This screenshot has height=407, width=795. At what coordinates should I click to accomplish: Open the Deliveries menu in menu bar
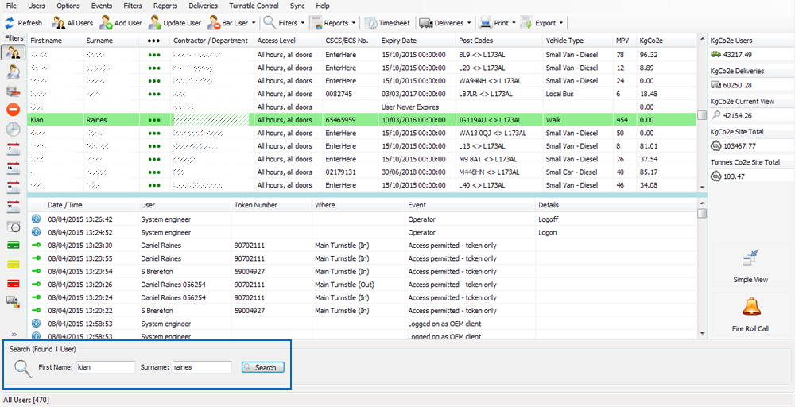203,6
